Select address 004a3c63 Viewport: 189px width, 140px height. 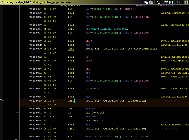point(35,89)
